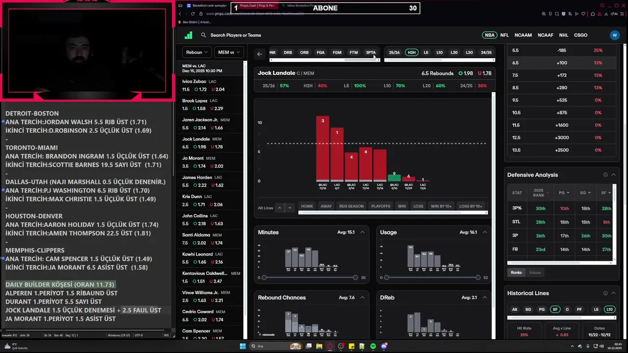Go back in browser history
This screenshot has height=353, width=628.
point(180,14)
